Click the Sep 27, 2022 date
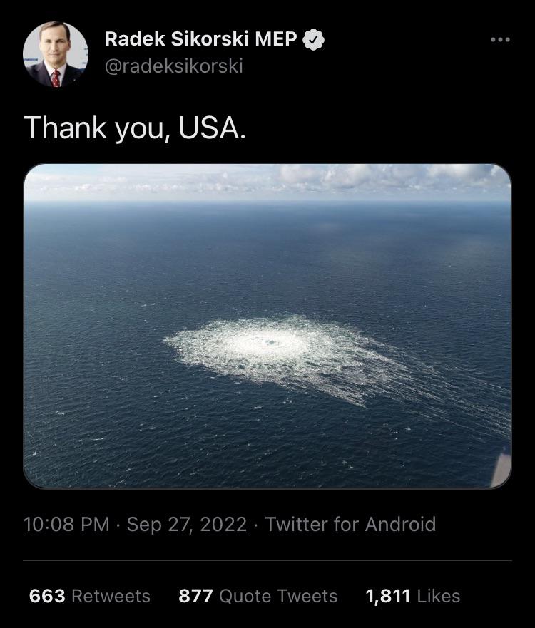 (187, 525)
